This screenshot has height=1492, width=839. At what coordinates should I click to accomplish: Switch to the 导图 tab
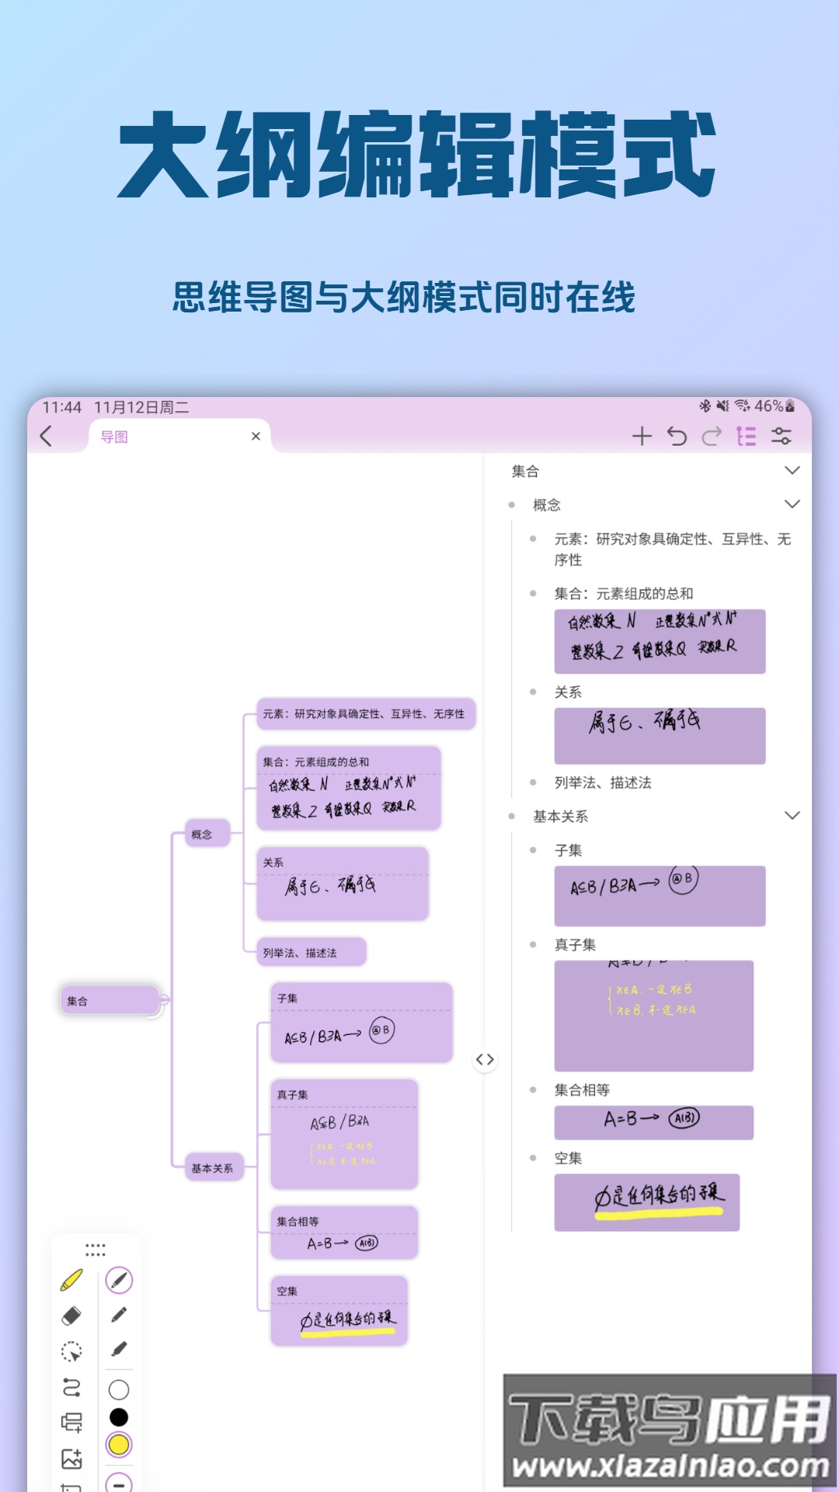[x=115, y=437]
